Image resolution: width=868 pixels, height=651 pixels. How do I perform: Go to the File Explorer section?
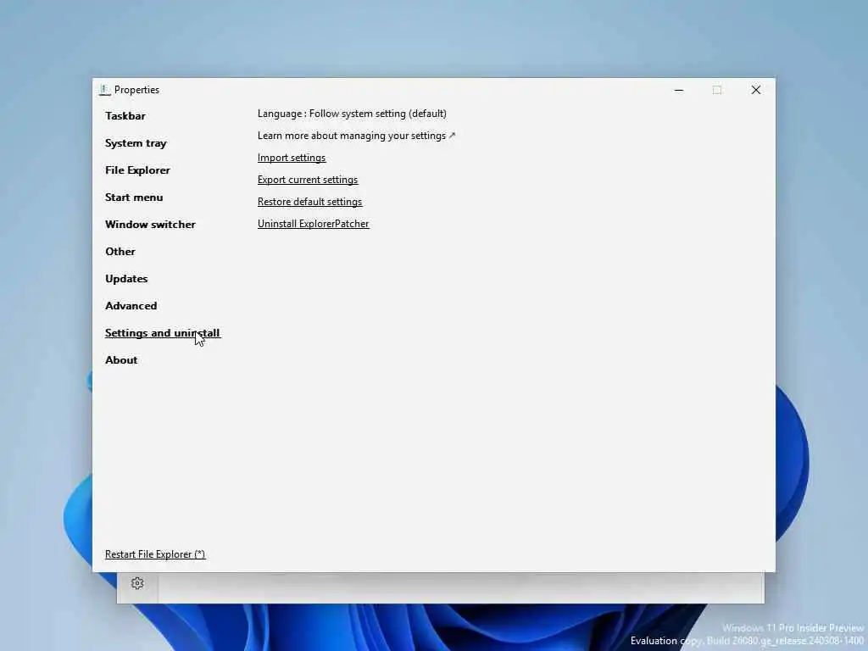pyautogui.click(x=137, y=170)
